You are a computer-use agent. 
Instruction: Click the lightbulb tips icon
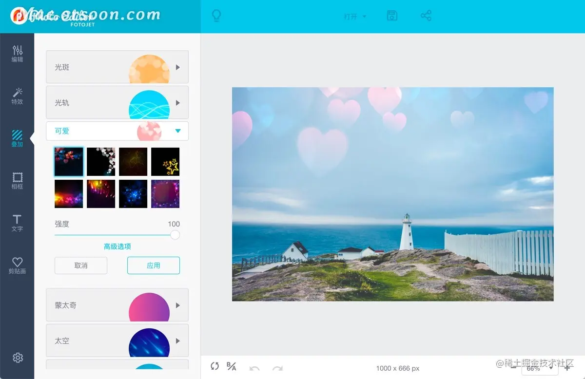[x=216, y=16]
